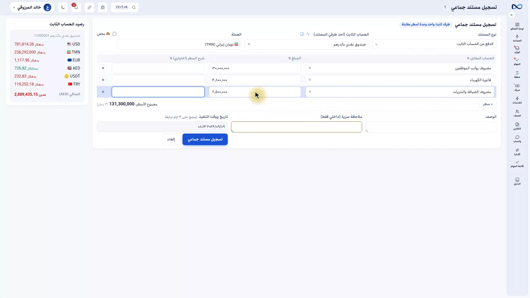Select the EUR balance row 1,117.96
530x298 pixels.
[x=47, y=60]
